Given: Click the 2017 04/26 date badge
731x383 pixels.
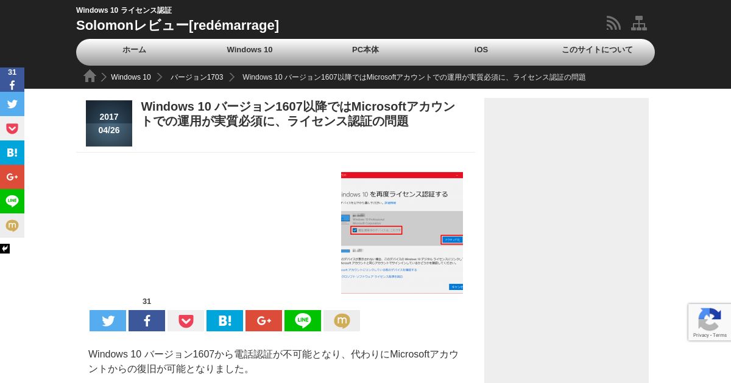Looking at the screenshot, I should 109,123.
